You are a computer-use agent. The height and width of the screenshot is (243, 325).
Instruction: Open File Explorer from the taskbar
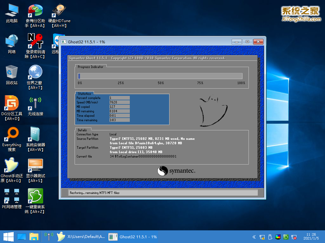tap(34, 237)
